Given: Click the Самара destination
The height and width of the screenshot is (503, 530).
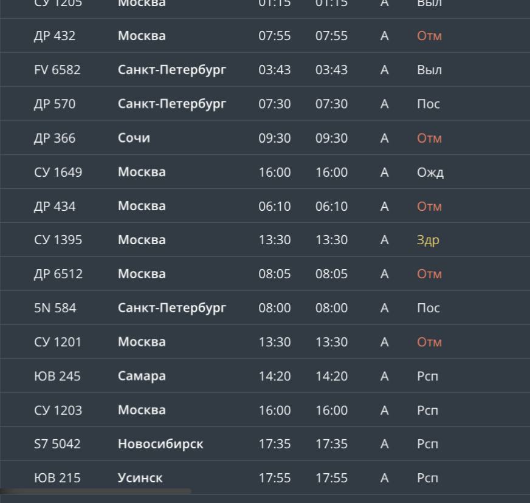Looking at the screenshot, I should coord(142,376).
